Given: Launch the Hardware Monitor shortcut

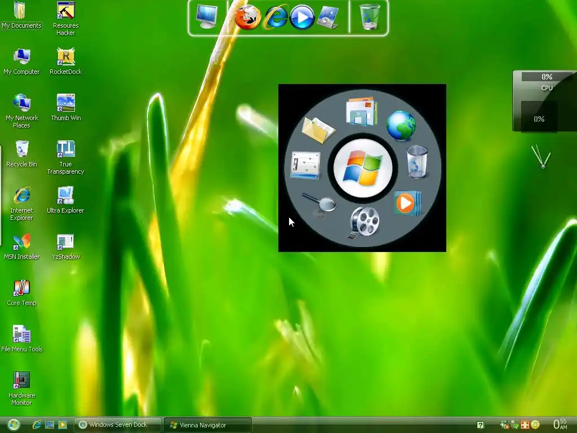Looking at the screenshot, I should pyautogui.click(x=21, y=388).
